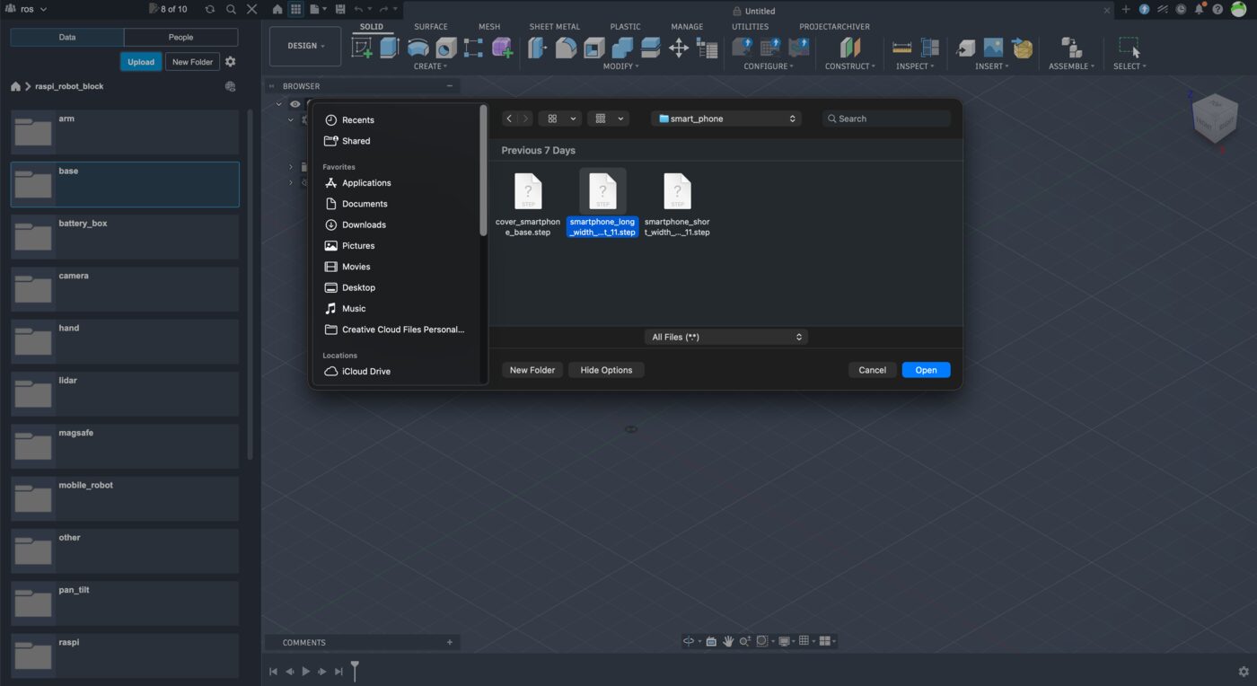Open the ros team dropdown
1257x686 pixels.
[x=27, y=9]
